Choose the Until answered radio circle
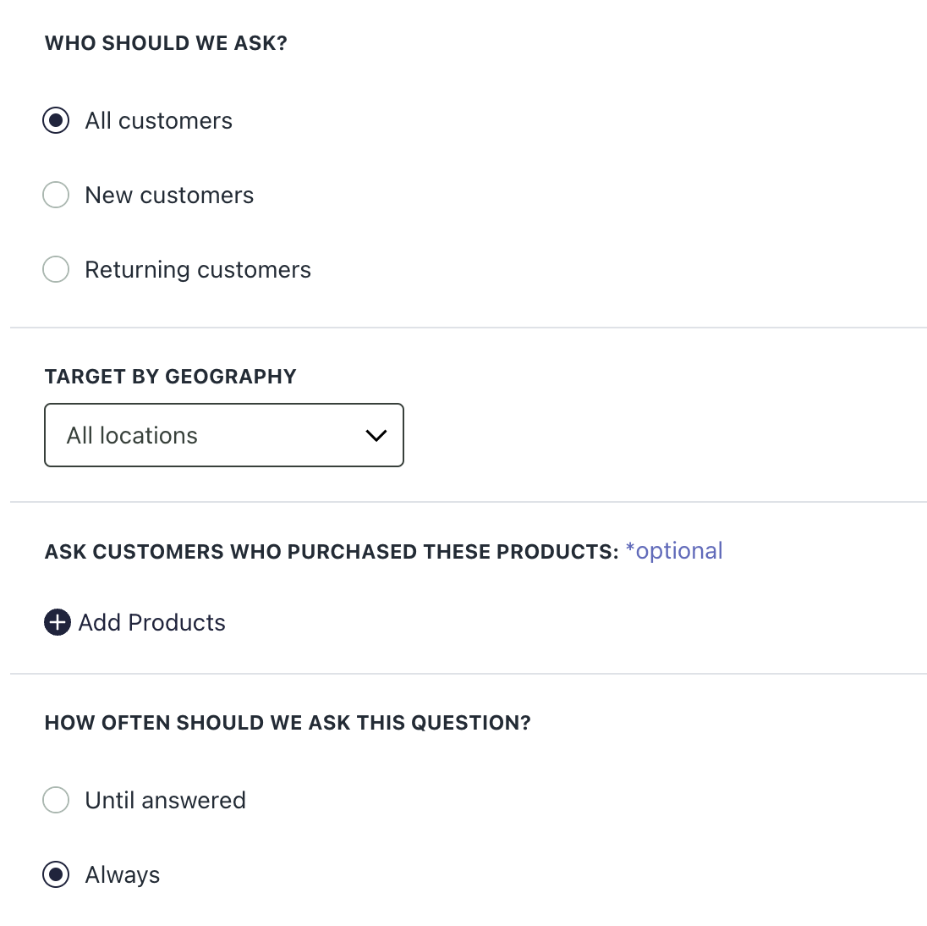This screenshot has width=927, height=926. point(56,800)
